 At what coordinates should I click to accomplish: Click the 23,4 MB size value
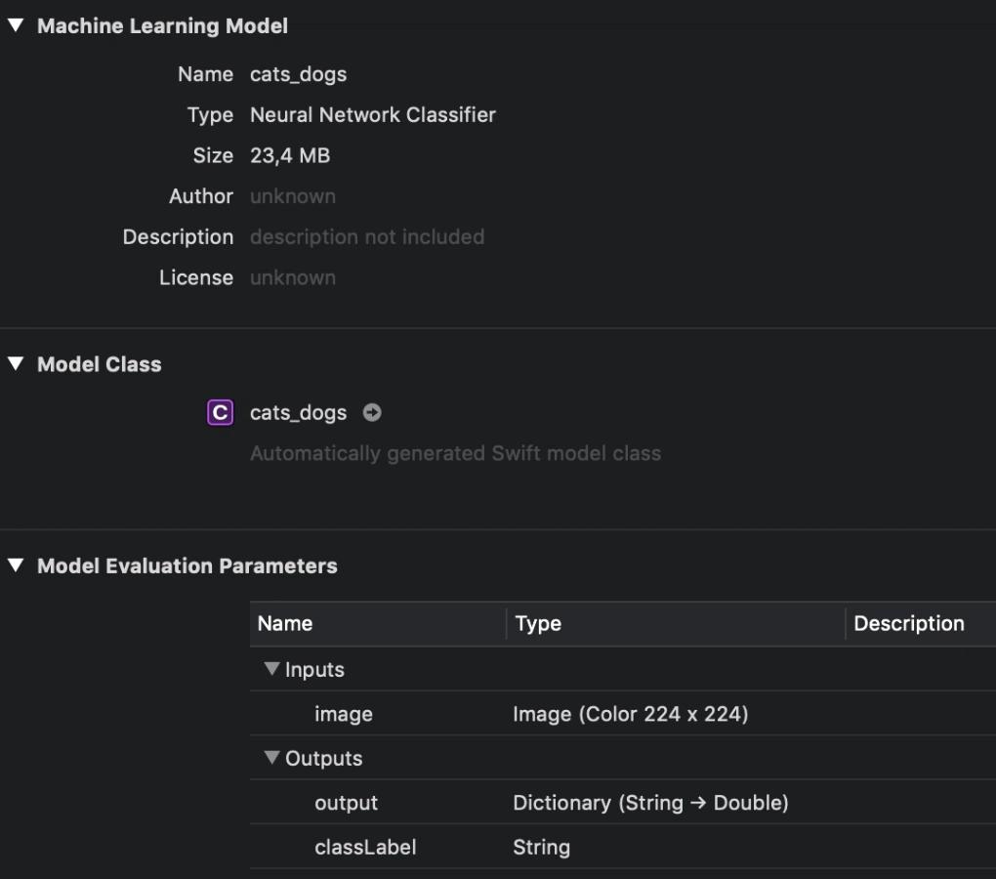[x=290, y=156]
